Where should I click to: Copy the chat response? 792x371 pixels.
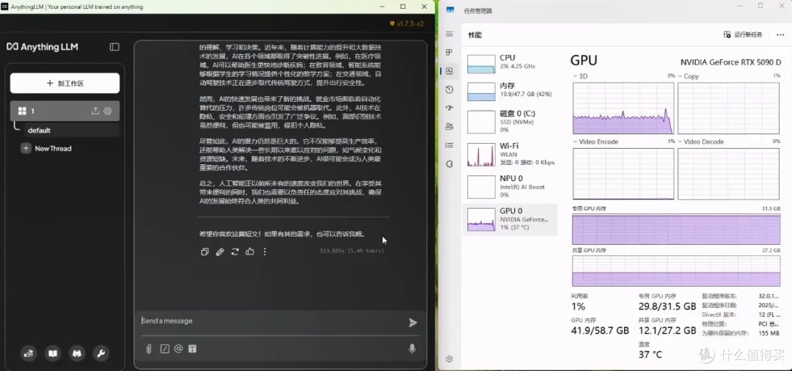tap(205, 251)
